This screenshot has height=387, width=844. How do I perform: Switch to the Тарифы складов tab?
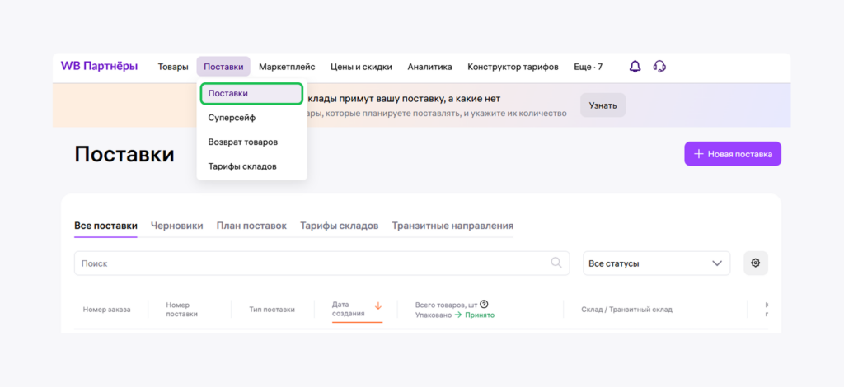[339, 226]
